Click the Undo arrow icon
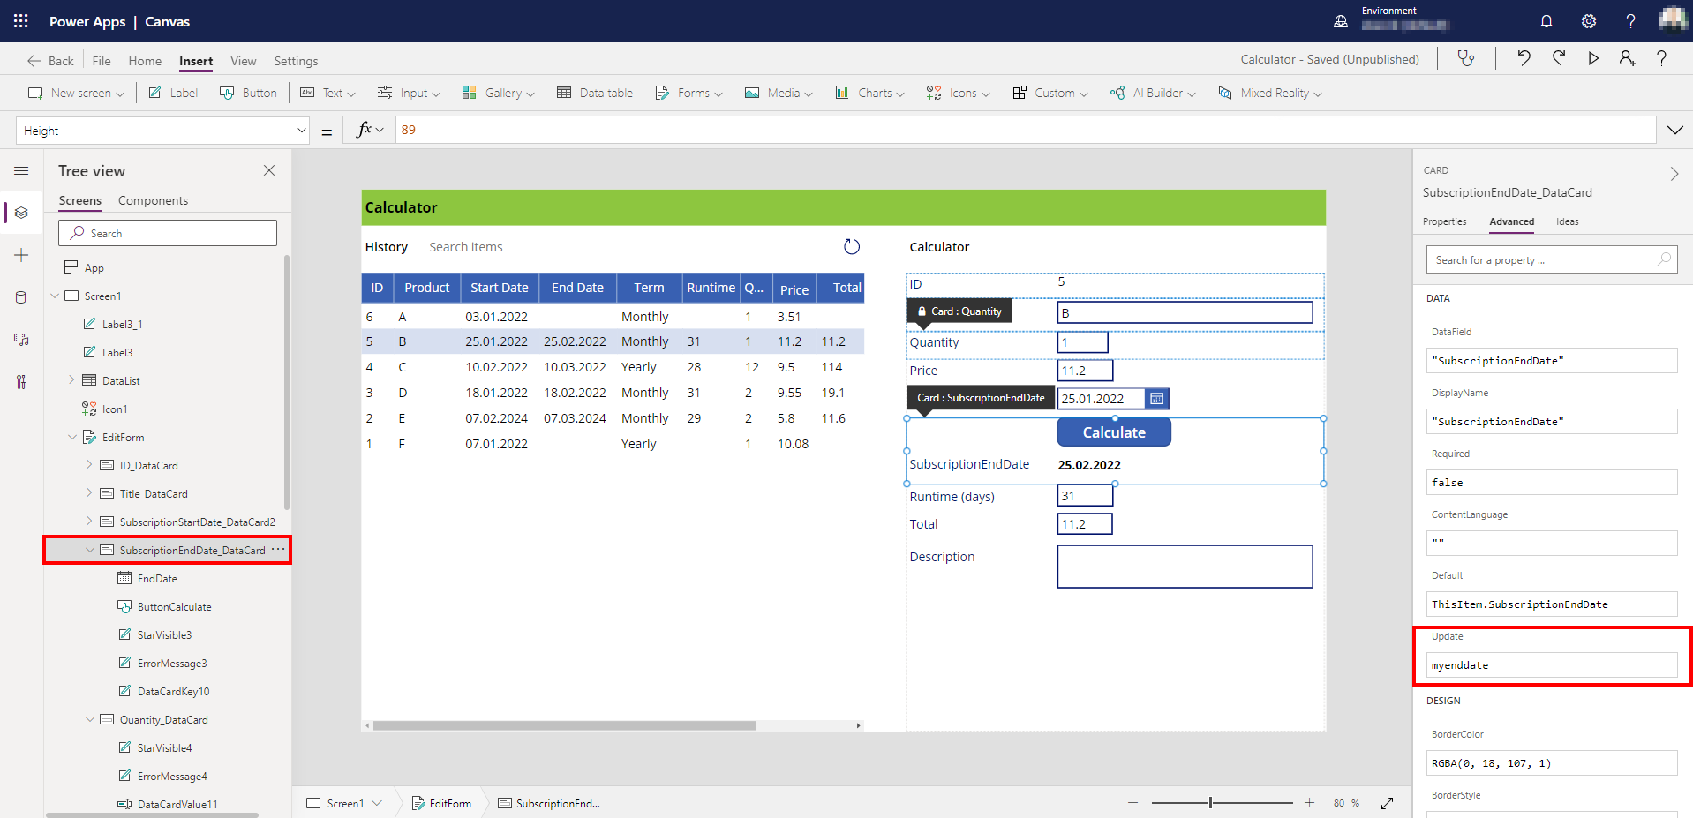This screenshot has width=1693, height=818. coord(1524,58)
